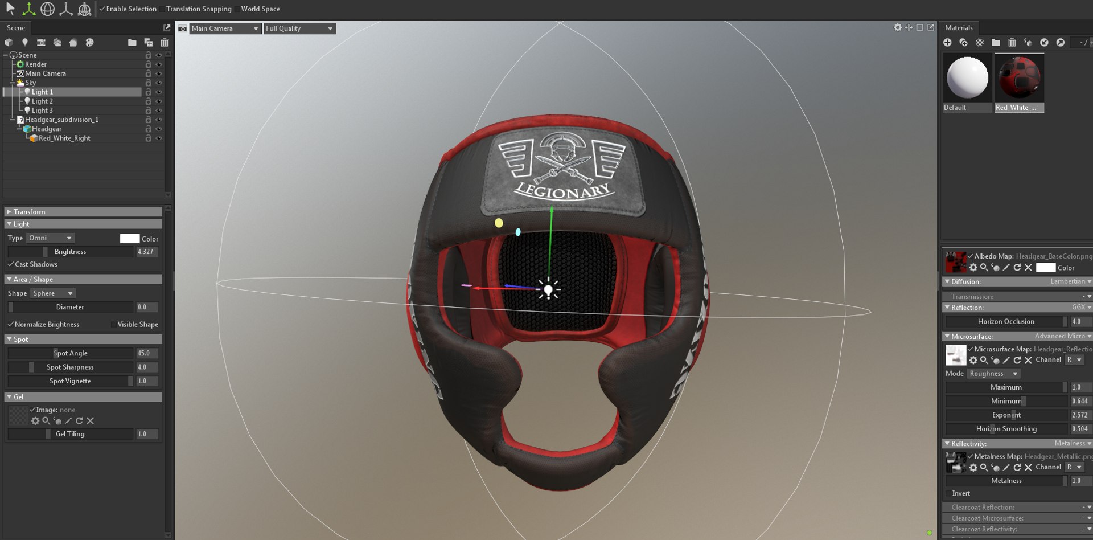Duplicate the selected scene object
The width and height of the screenshot is (1093, 540).
[148, 42]
